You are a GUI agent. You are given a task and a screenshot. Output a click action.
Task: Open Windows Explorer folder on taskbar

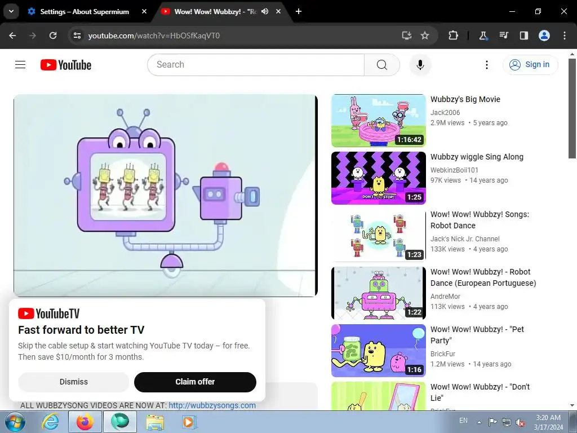click(x=155, y=422)
